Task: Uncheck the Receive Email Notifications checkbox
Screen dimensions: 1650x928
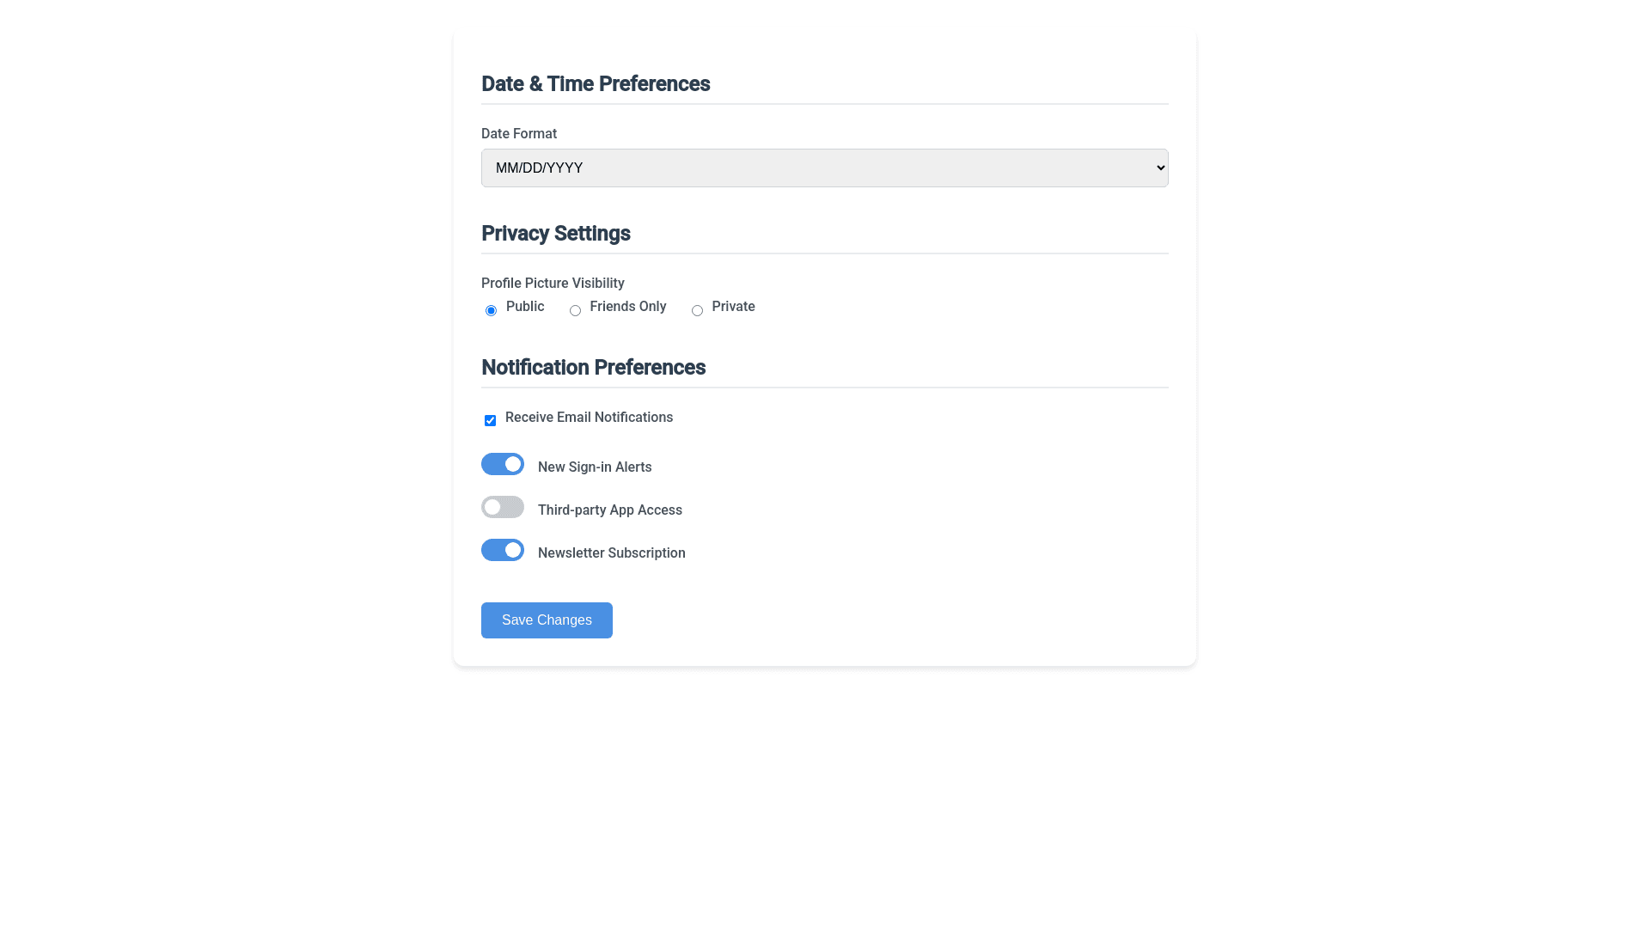Action: point(490,420)
